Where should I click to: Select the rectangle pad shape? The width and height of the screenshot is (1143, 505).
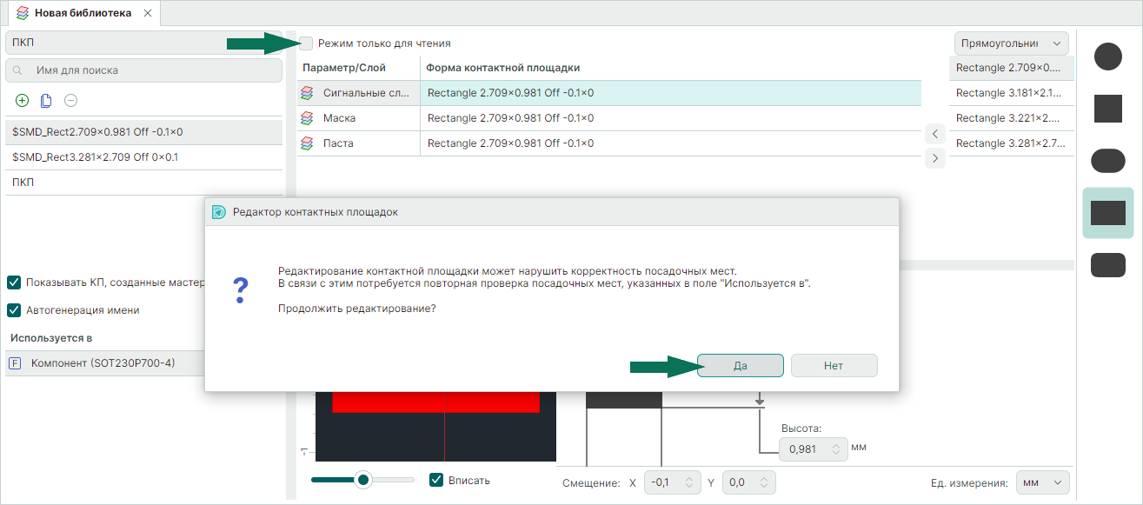point(1107,213)
